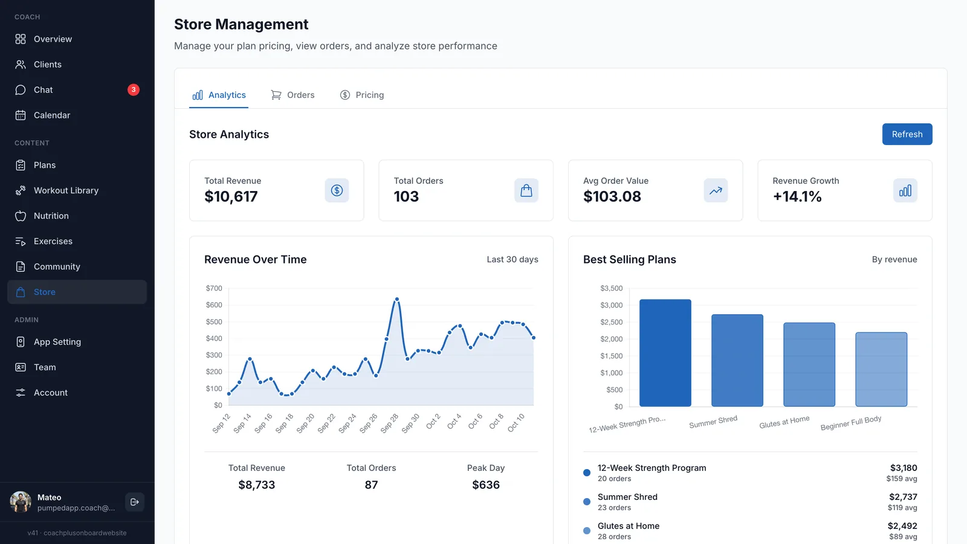The image size is (967, 544).
Task: Click the Beginner Full Body chart bar
Action: tap(881, 369)
